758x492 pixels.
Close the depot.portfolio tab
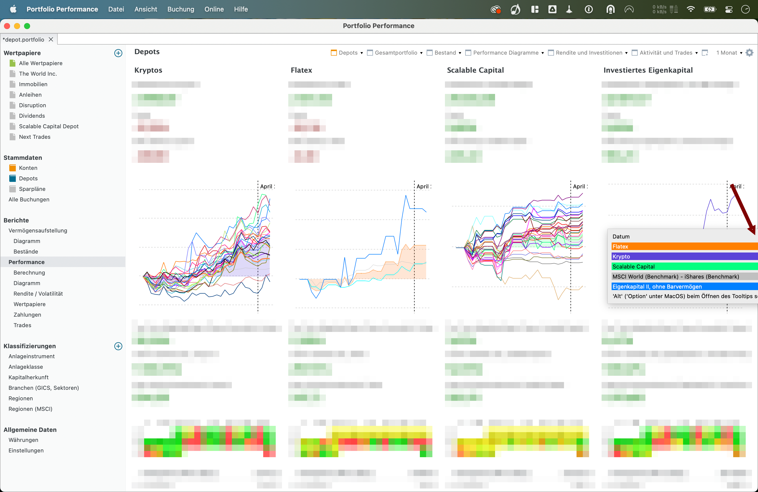51,40
